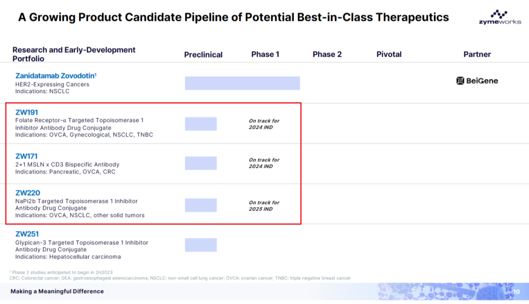This screenshot has height=304, width=529.
Task: Click the Phase 1 column header
Action: [265, 54]
